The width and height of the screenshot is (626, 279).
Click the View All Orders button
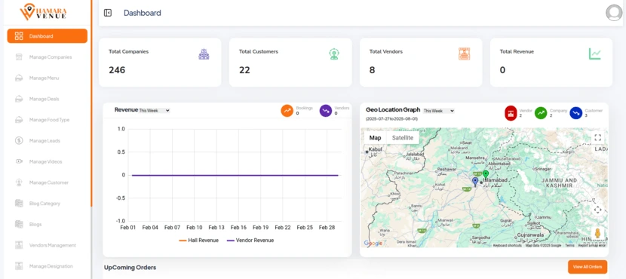click(x=588, y=267)
